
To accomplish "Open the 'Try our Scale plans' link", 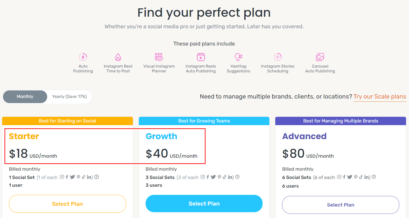I will (380, 97).
